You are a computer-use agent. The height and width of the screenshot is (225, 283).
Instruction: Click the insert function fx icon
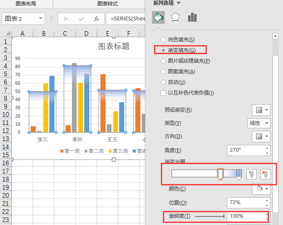point(97,19)
